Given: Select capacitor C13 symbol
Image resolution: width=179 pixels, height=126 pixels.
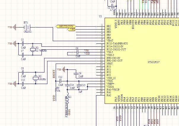Looking at the screenshot, I should pos(23,84).
